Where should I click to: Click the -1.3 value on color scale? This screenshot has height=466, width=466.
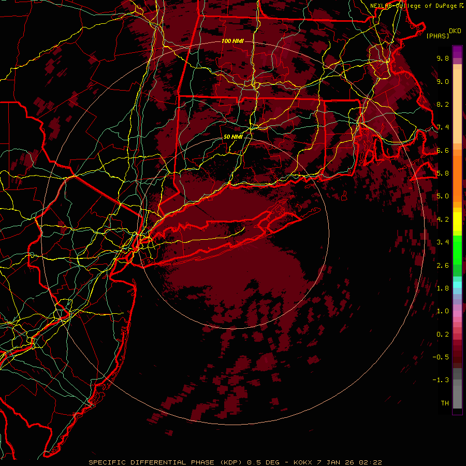(x=441, y=380)
